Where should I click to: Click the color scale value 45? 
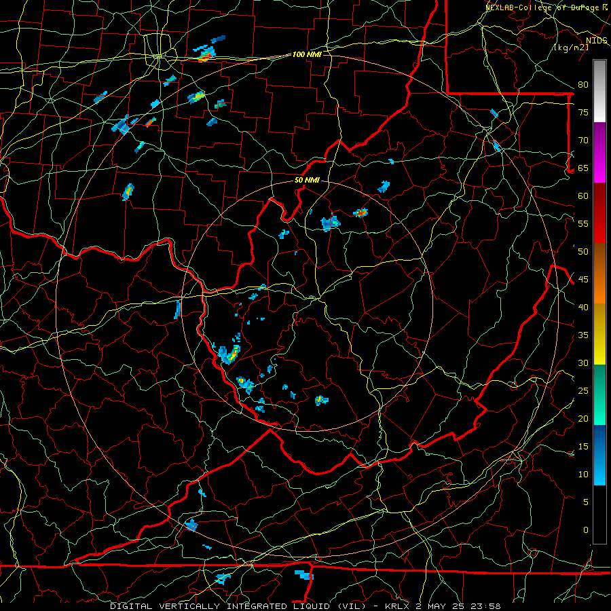[x=583, y=280]
